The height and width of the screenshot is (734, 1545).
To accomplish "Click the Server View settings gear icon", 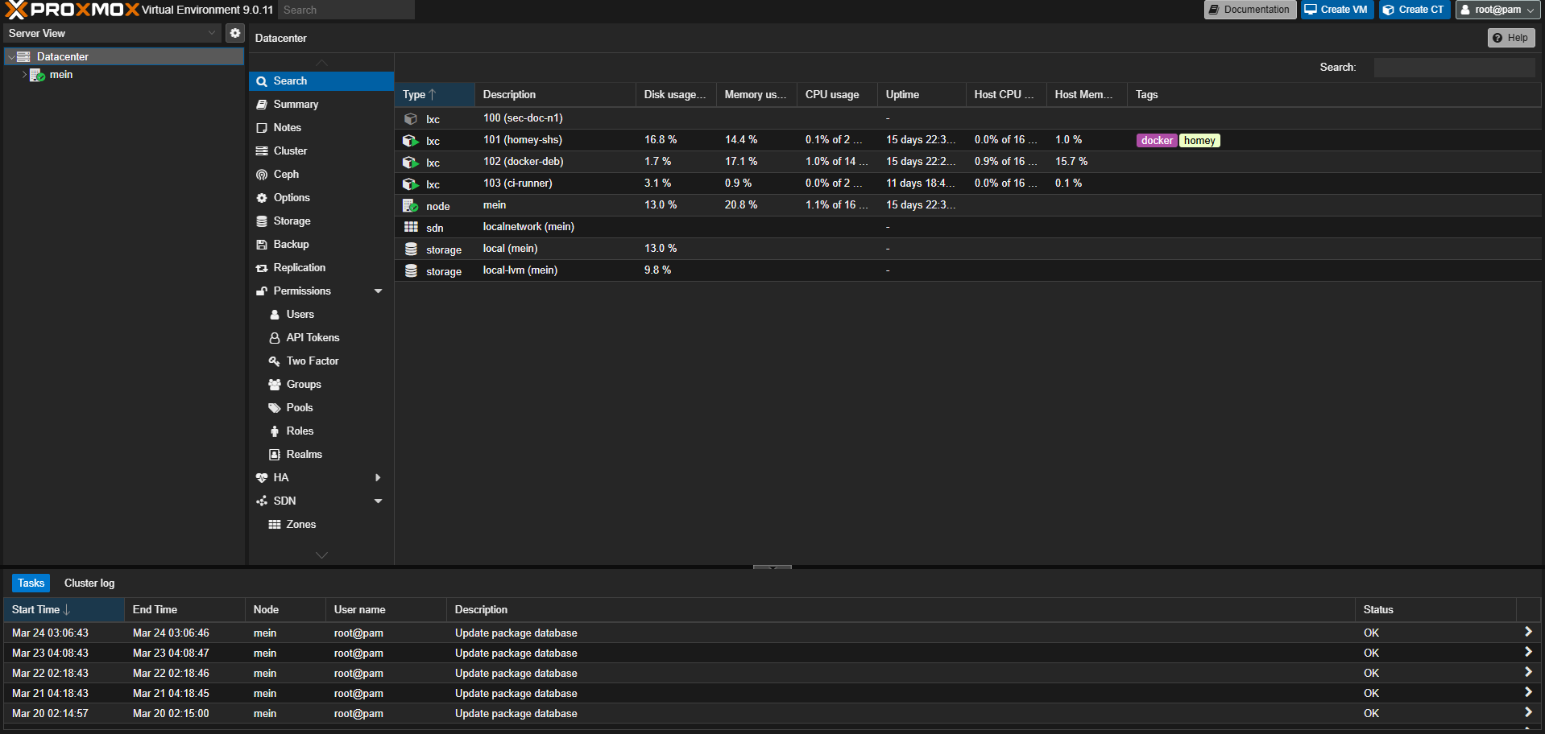I will click(234, 33).
